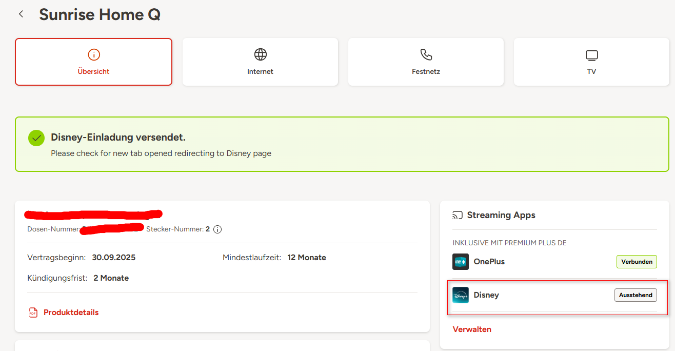Click the Ausstehend status badge for Disney
This screenshot has height=351, width=675.
point(636,295)
